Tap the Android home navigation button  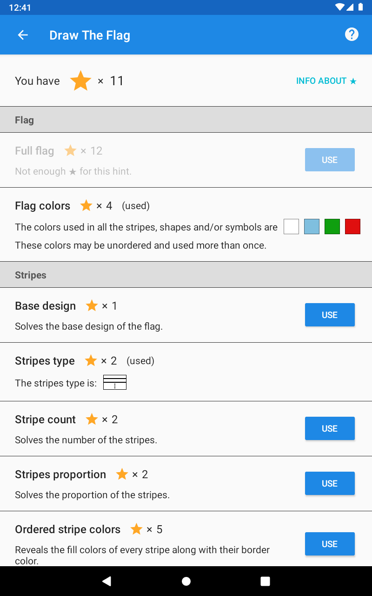186,581
